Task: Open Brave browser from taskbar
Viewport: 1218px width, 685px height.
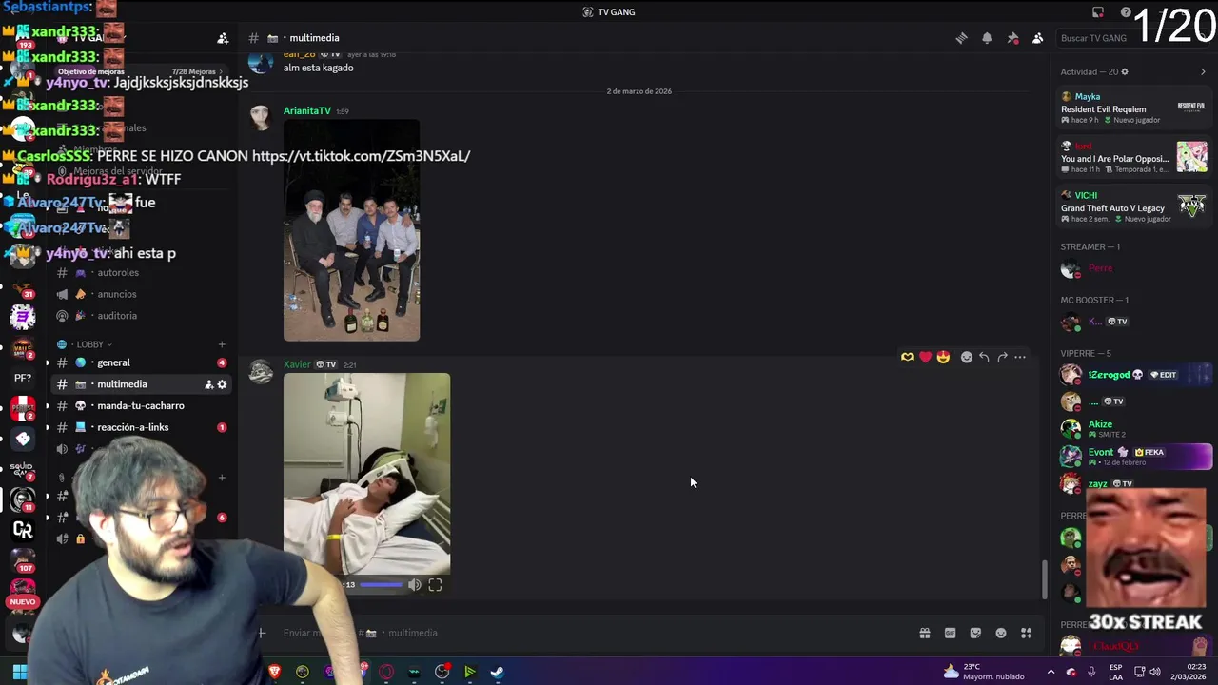Action: tap(275, 672)
